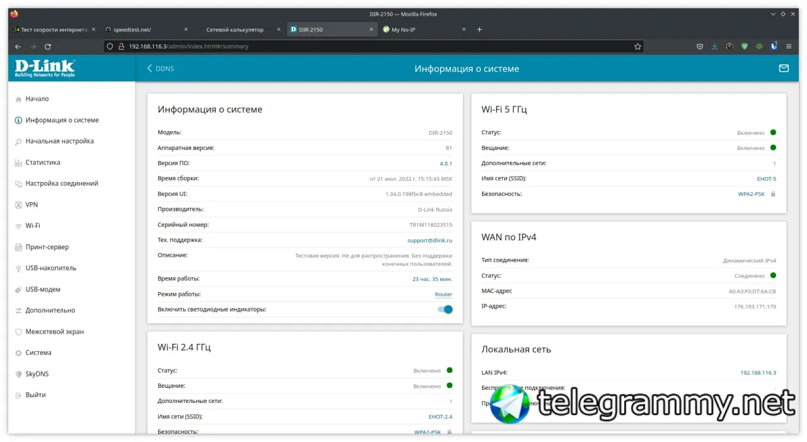Close the My No-IP tab
This screenshot has height=442, width=807.
tap(464, 30)
